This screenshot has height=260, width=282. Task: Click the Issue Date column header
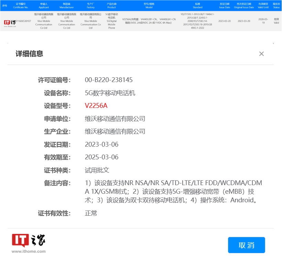click(x=224, y=5)
